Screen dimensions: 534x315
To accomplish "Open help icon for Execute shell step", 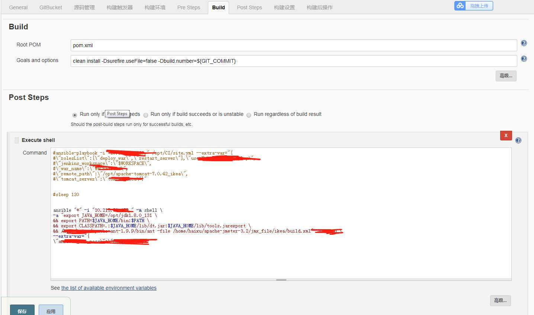I will coord(518,140).
